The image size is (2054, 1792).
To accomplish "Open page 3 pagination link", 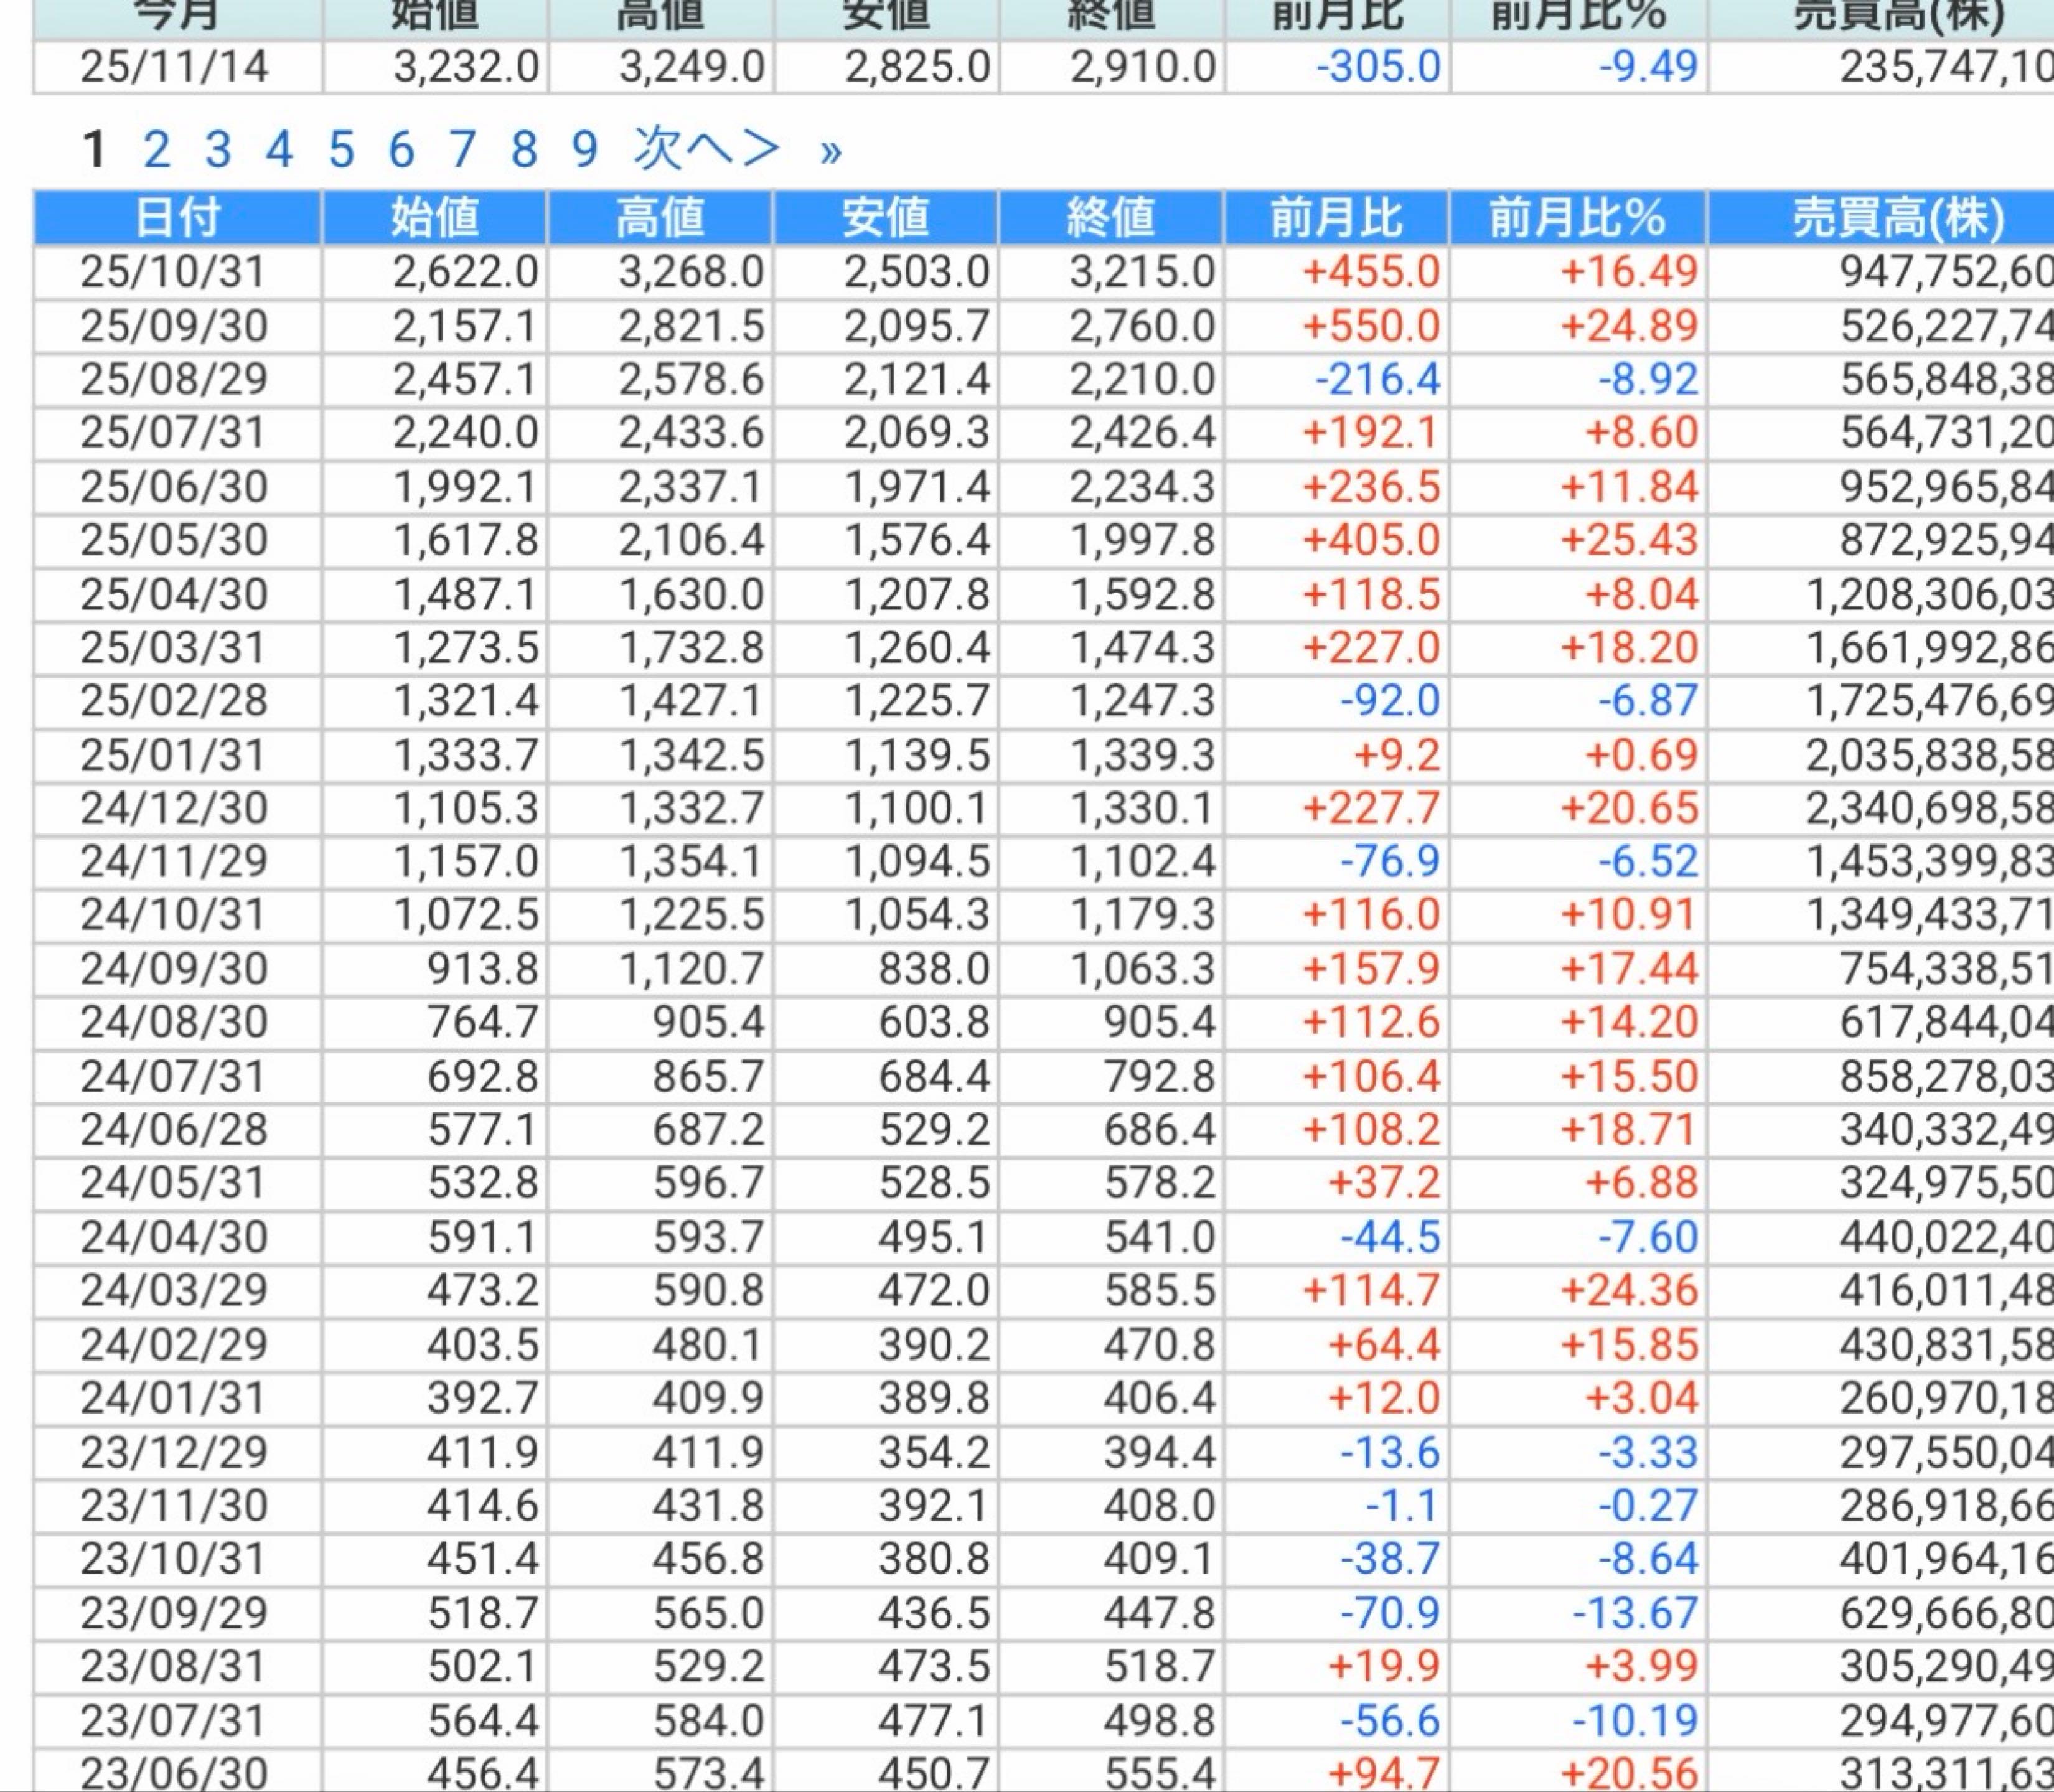I will tap(218, 150).
